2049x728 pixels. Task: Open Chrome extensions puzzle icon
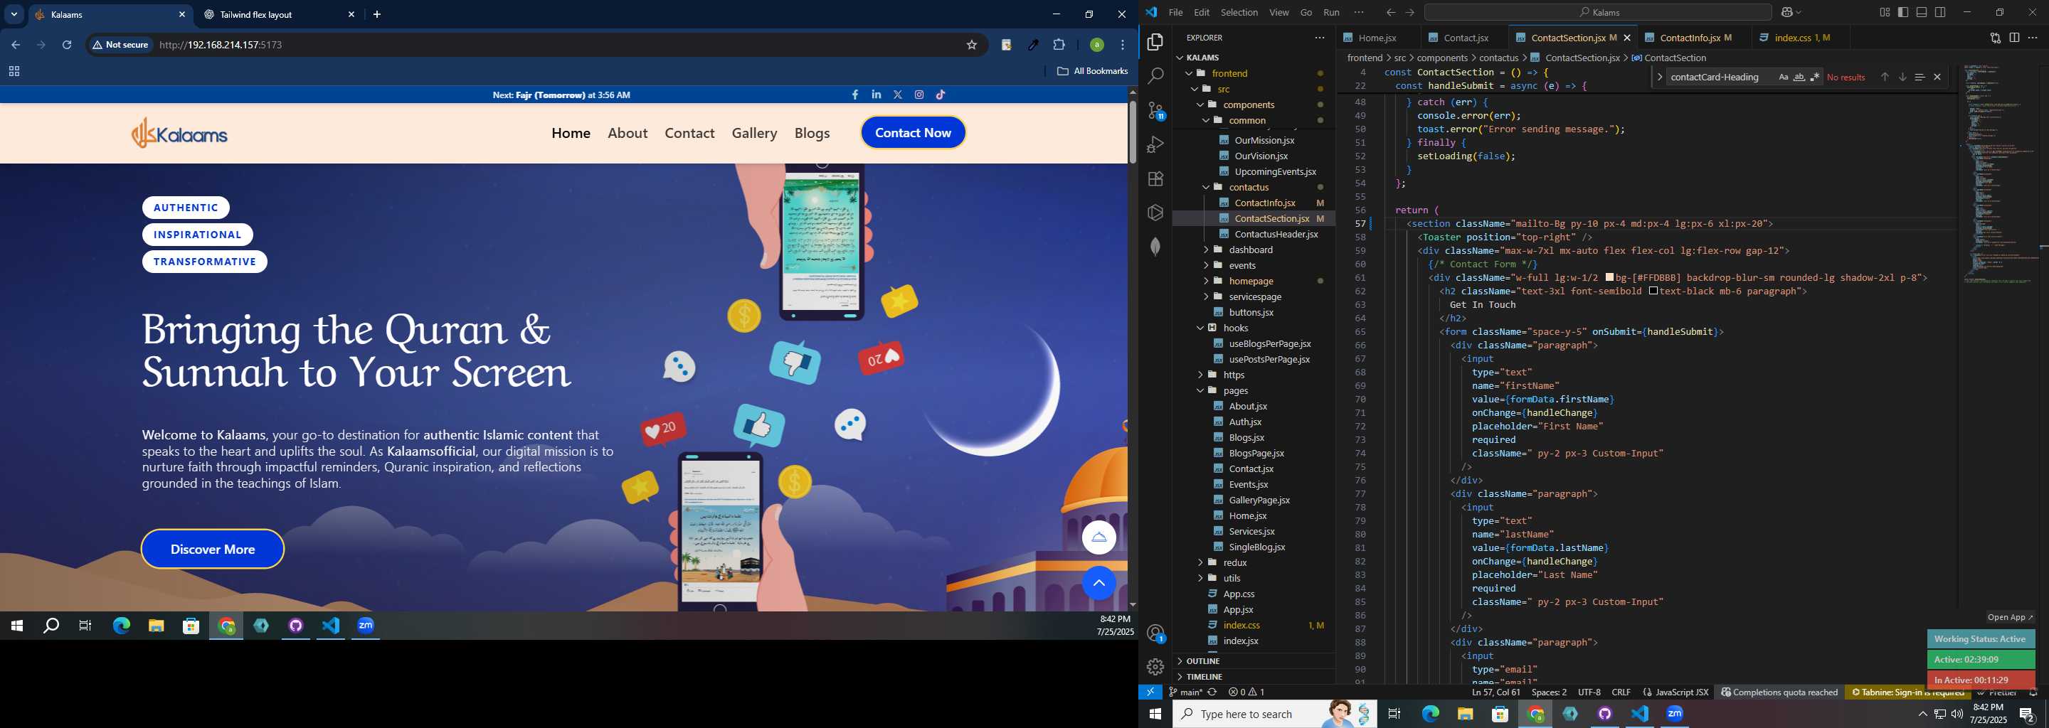pyautogui.click(x=1059, y=45)
